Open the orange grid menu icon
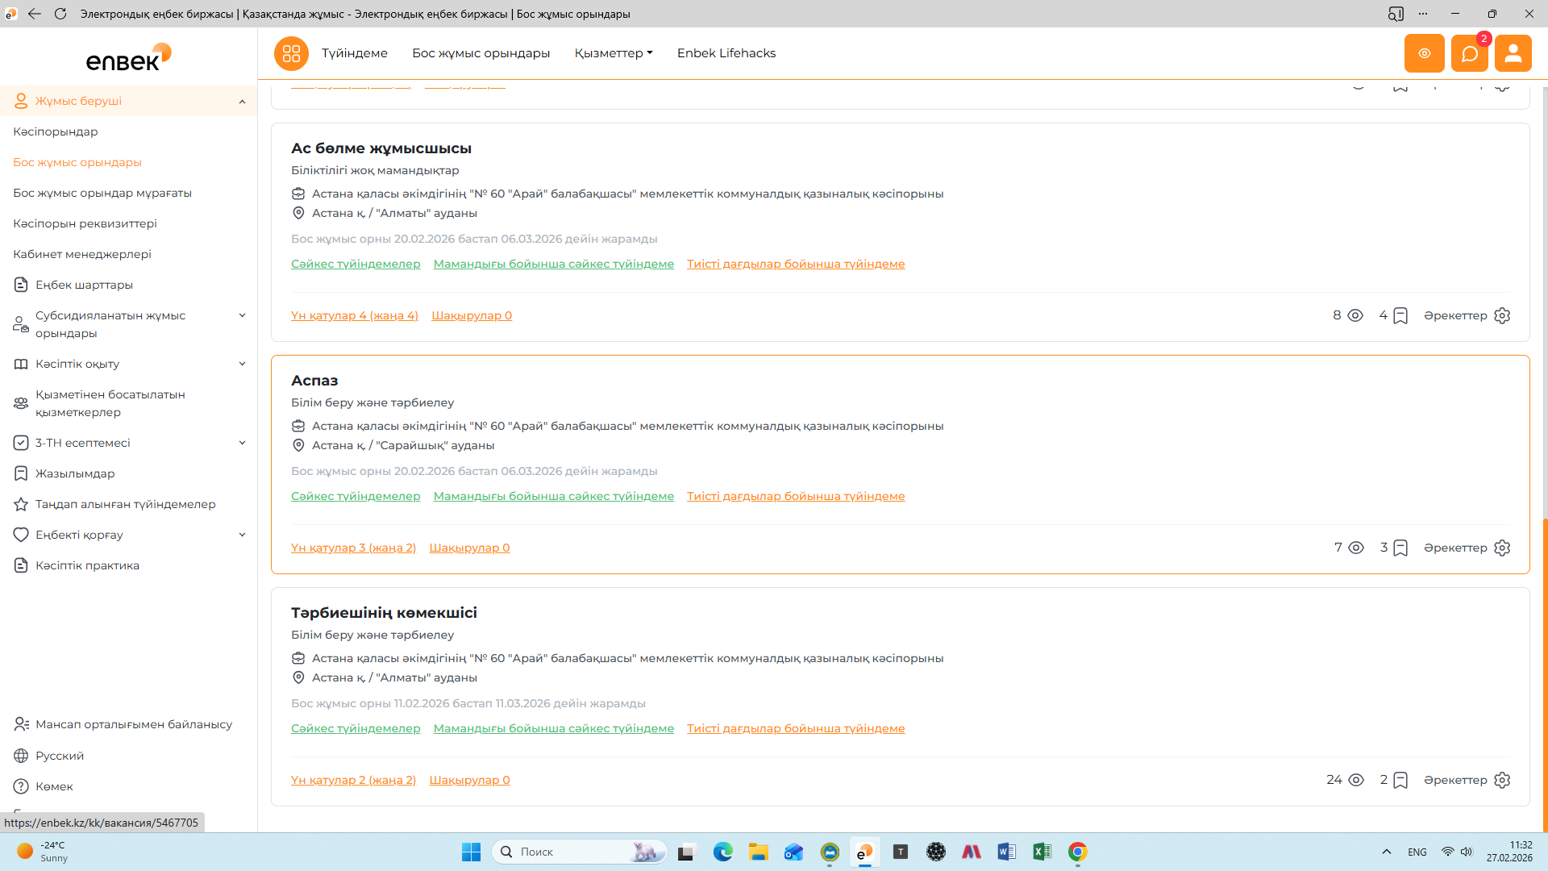This screenshot has width=1548, height=871. click(x=291, y=53)
